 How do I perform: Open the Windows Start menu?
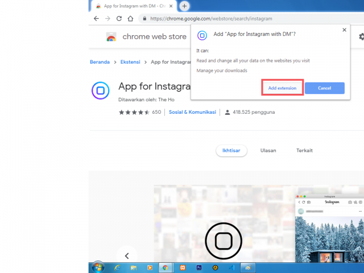[x=98, y=267]
